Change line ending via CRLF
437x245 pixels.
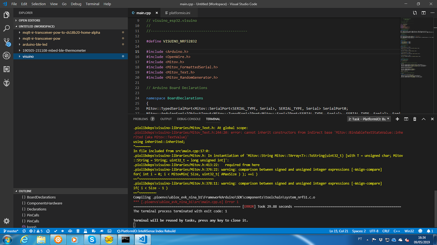(386, 231)
